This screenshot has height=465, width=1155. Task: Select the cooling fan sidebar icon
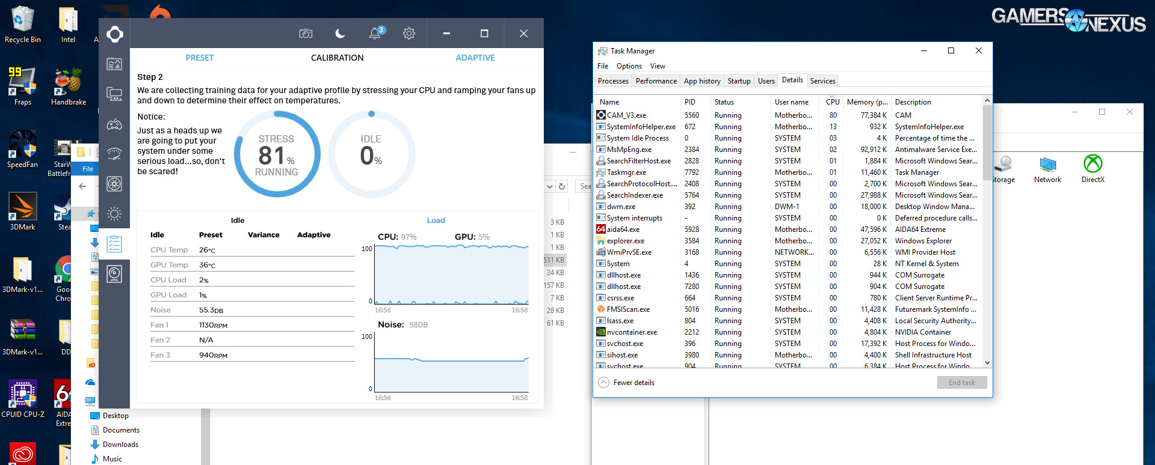(114, 184)
